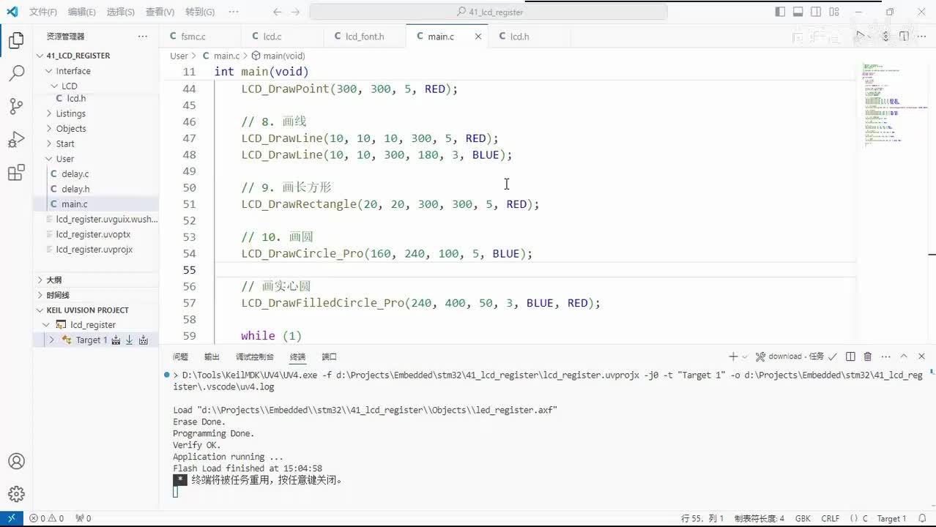
Task: Switch to the 输出 panel tab
Action: 212,356
